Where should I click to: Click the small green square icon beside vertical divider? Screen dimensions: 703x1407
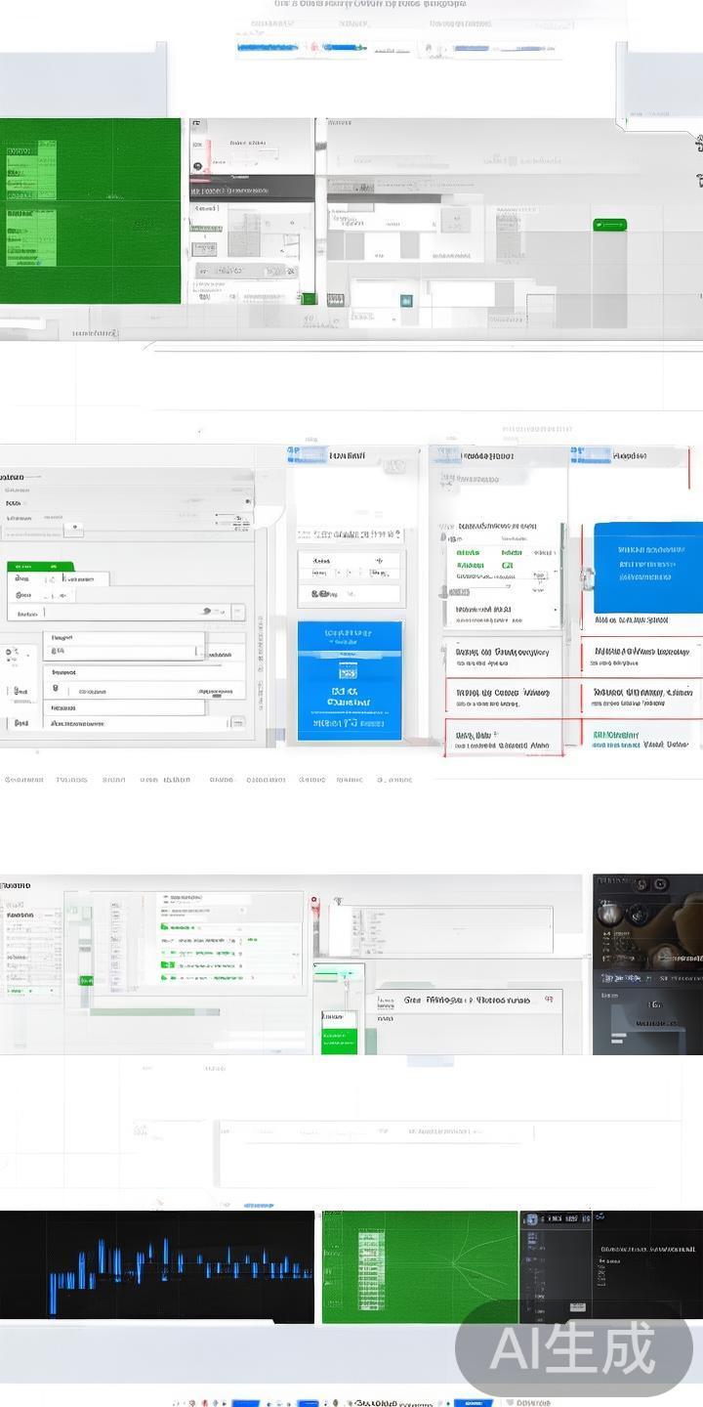(x=309, y=298)
